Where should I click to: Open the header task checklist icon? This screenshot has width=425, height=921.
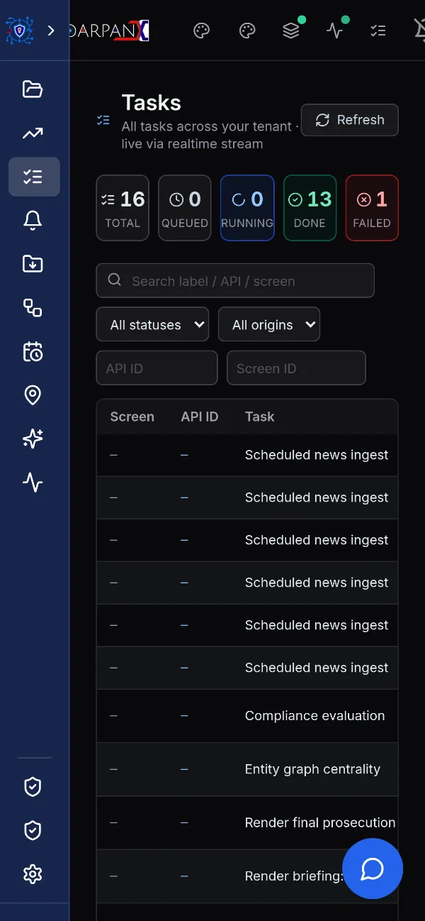coord(378,31)
